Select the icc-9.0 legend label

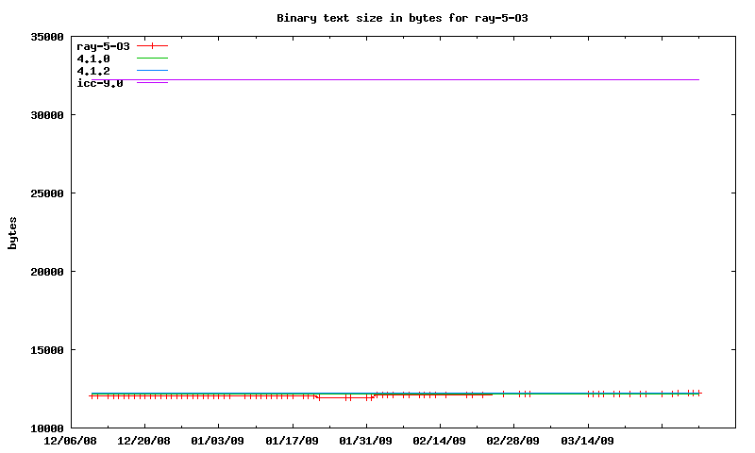point(99,83)
